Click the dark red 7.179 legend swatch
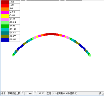Image resolution: width=104 pixels, height=96 pixels. (x=5, y=2)
